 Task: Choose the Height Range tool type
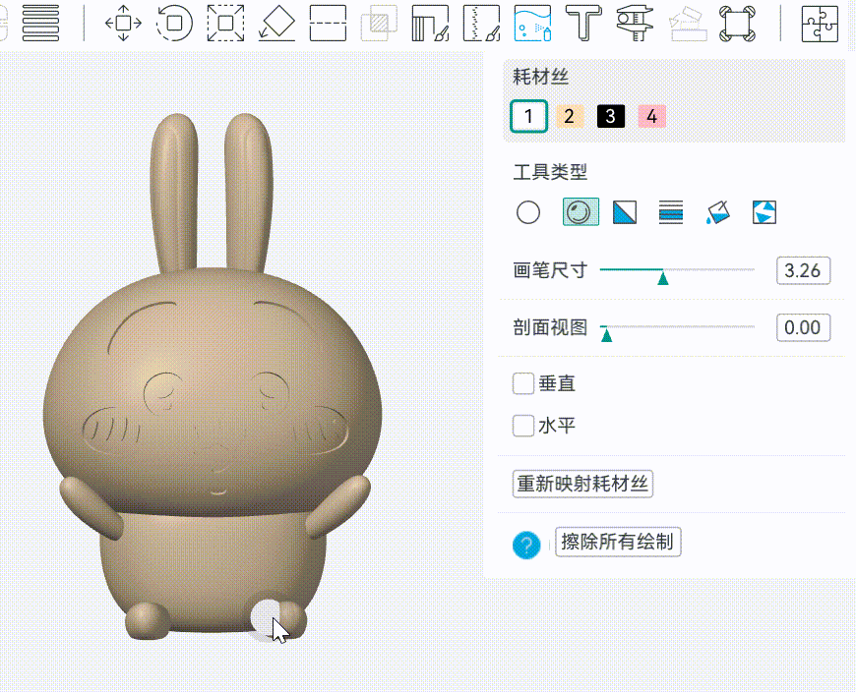(x=671, y=212)
